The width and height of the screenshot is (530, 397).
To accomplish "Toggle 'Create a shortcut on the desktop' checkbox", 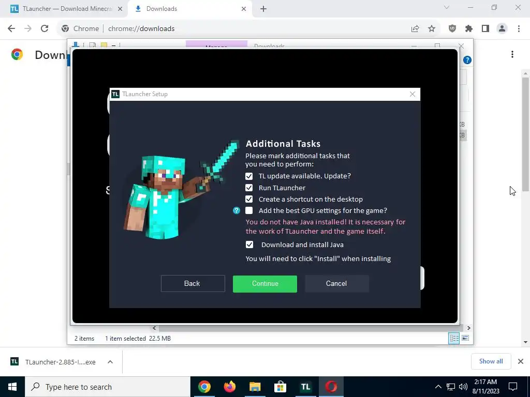I will [249, 199].
